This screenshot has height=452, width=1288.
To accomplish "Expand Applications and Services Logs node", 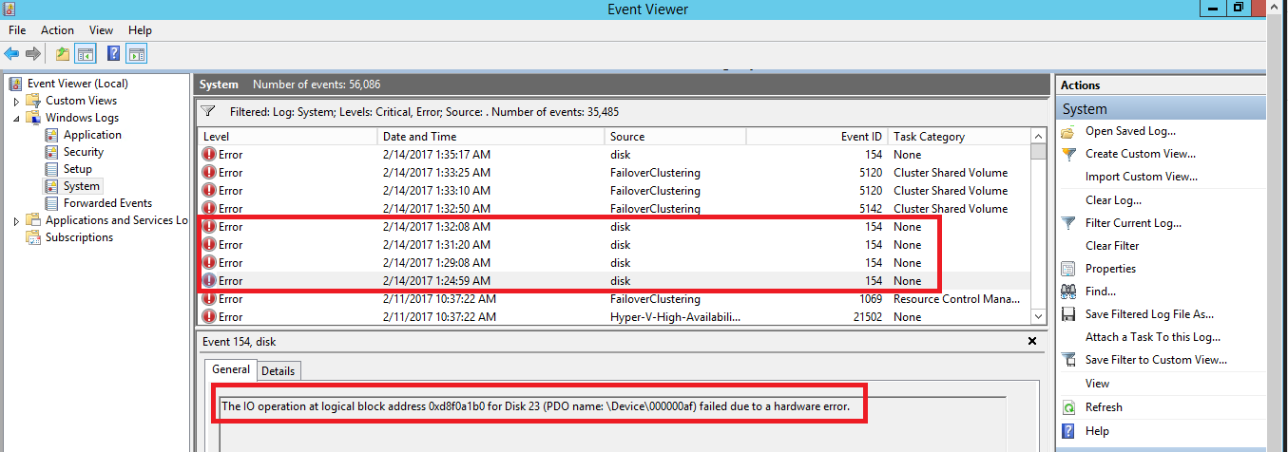I will tap(16, 220).
